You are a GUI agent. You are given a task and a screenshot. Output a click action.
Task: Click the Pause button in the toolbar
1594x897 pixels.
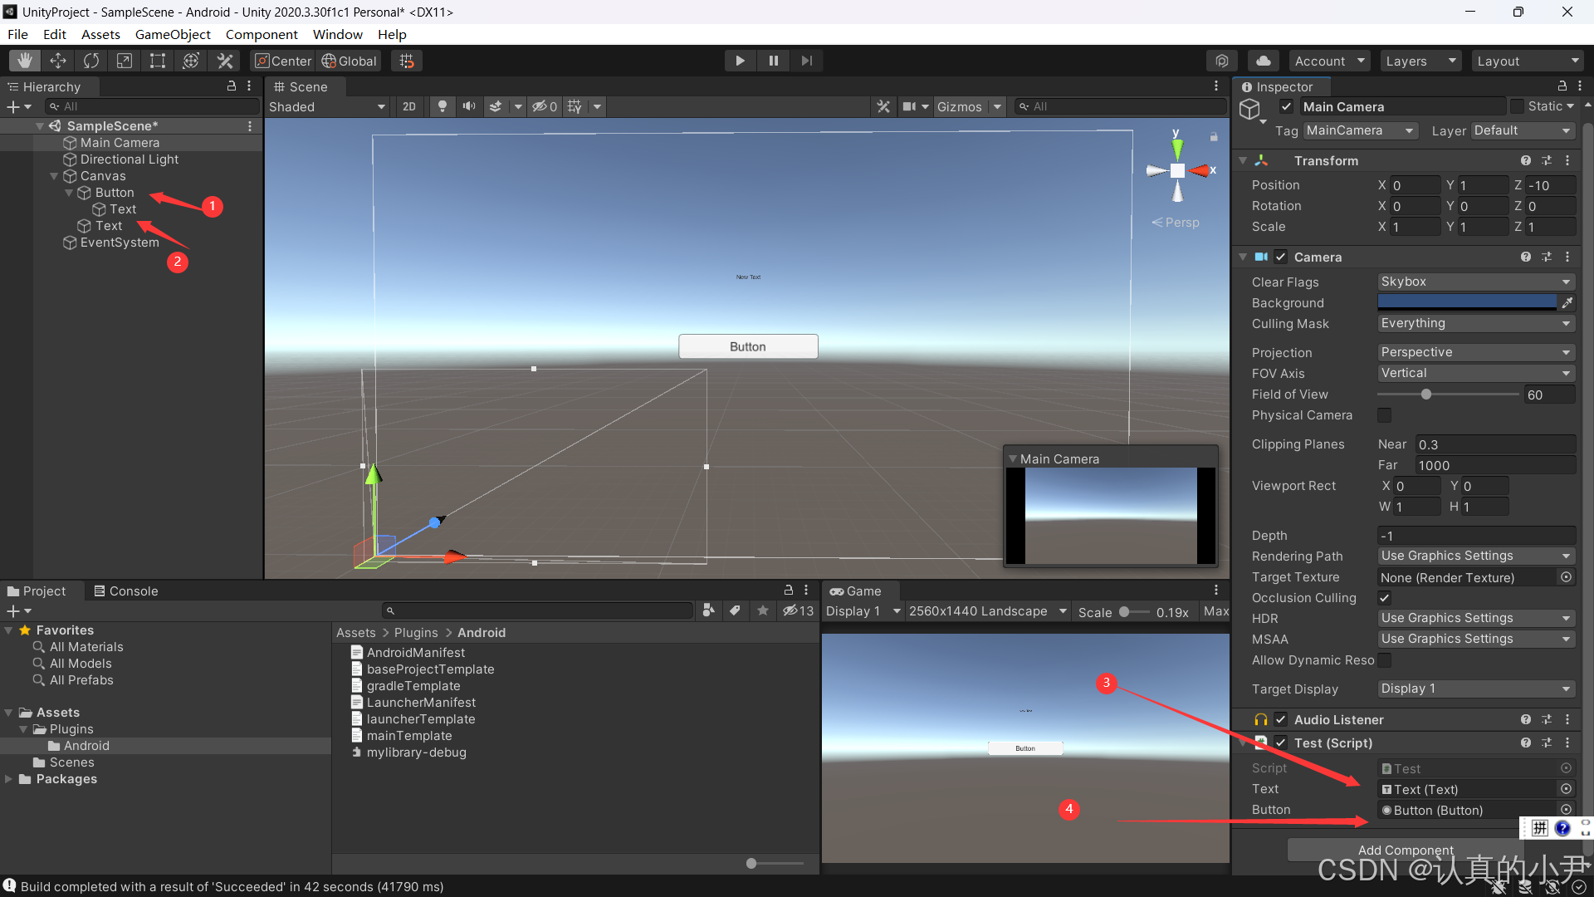773,60
